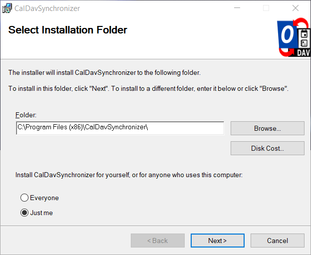The width and height of the screenshot is (311, 255).
Task: Click the "installer will install" description text
Action: pyautogui.click(x=104, y=73)
